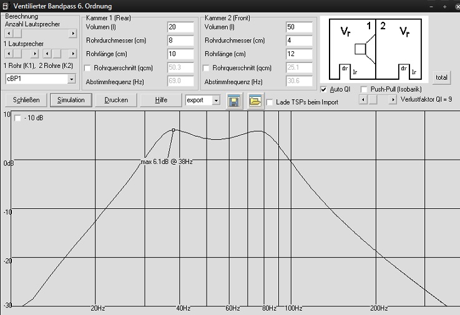Click the application icon in title bar
This screenshot has width=460, height=315.
point(6,6)
